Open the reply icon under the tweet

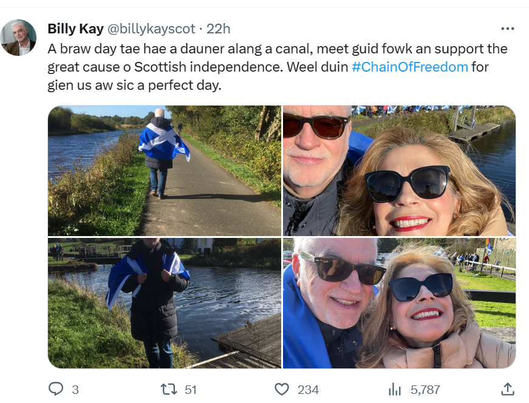tap(56, 389)
